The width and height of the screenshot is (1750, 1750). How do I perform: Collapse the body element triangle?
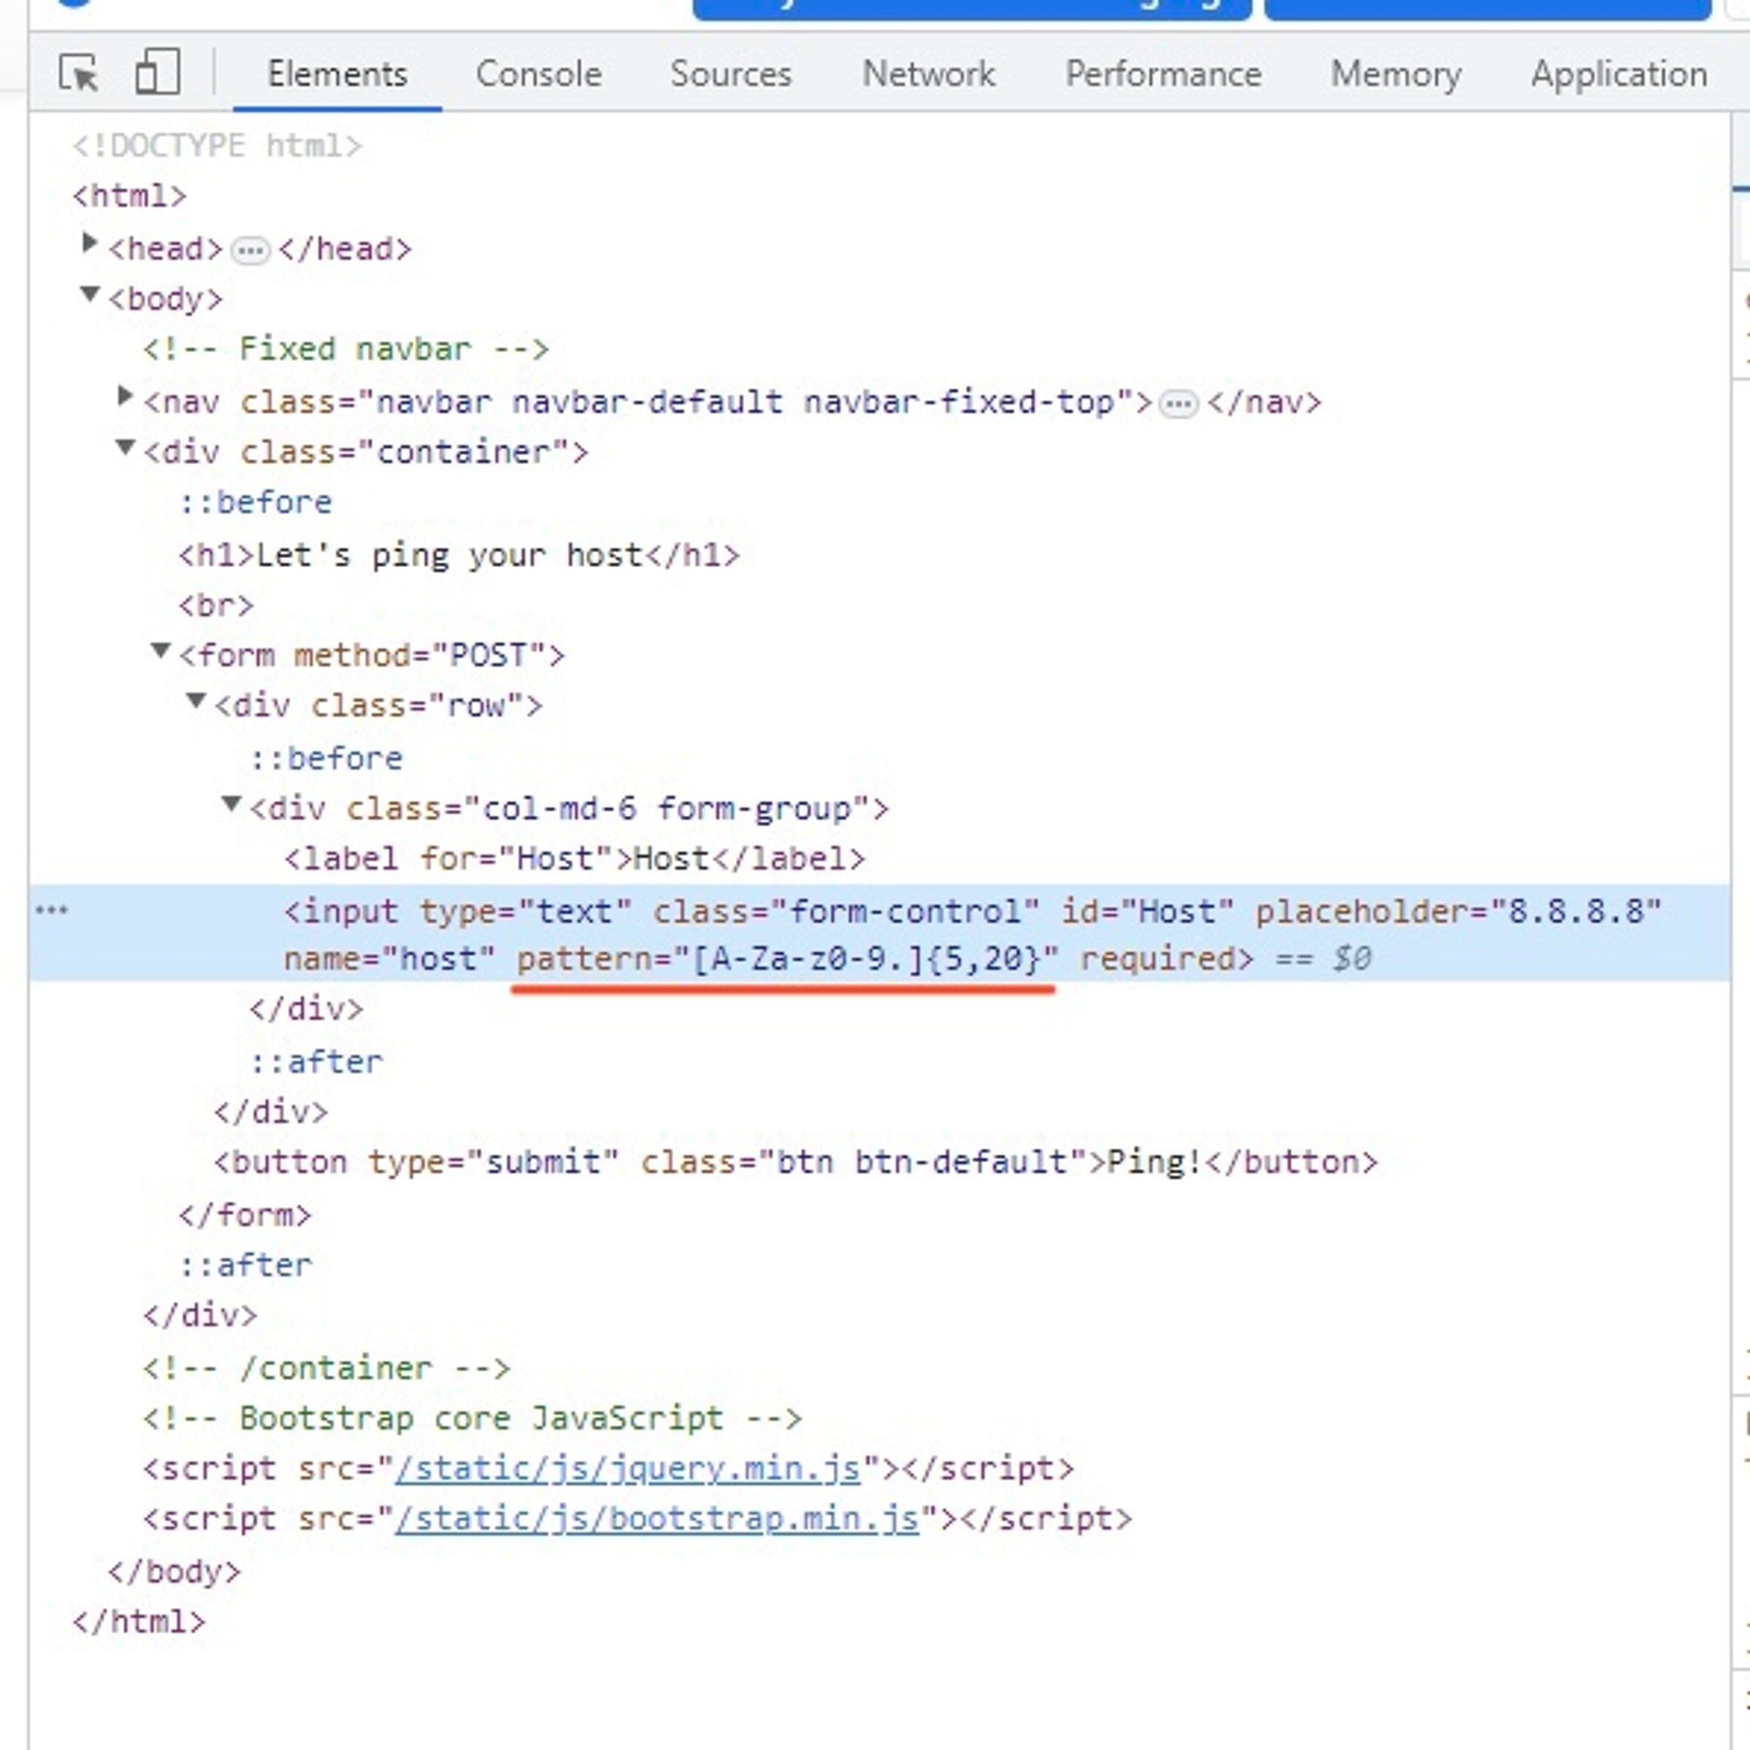89,294
